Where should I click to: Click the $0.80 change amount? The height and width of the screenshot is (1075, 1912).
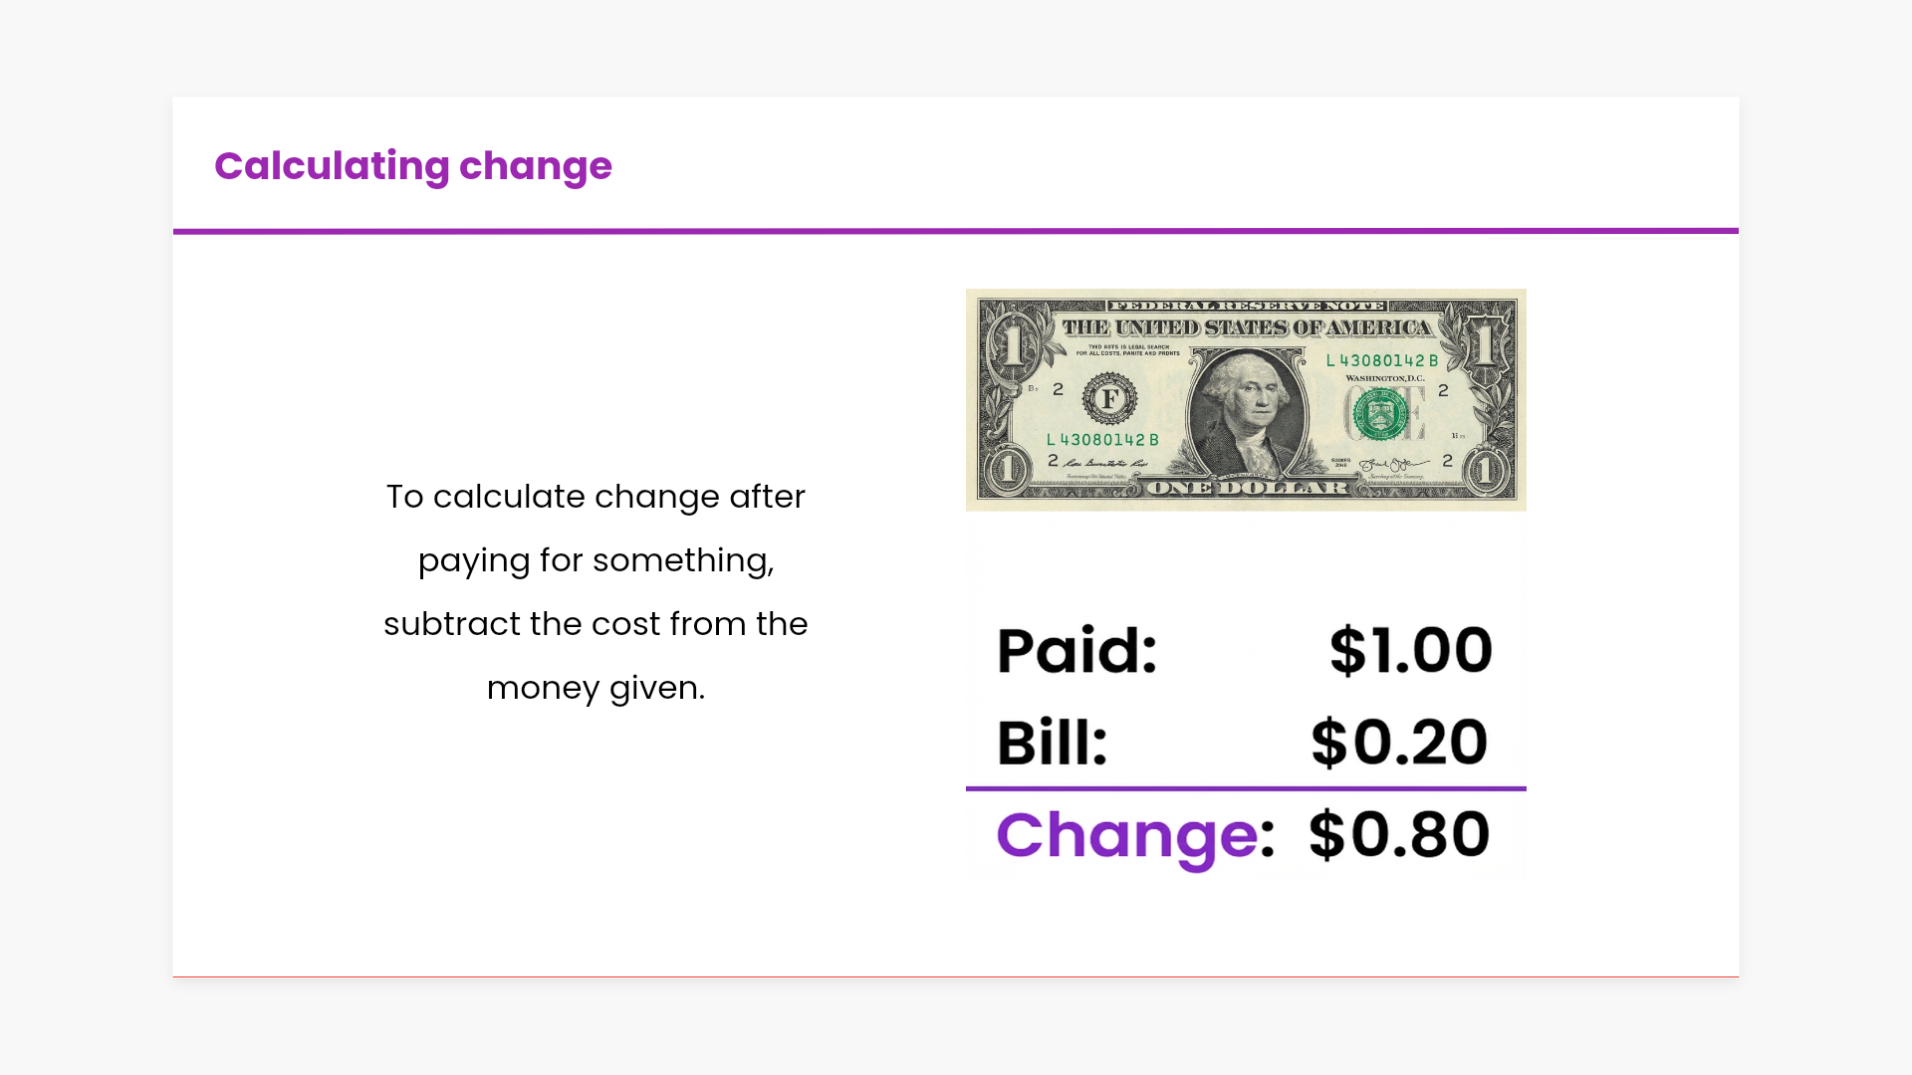[1399, 834]
